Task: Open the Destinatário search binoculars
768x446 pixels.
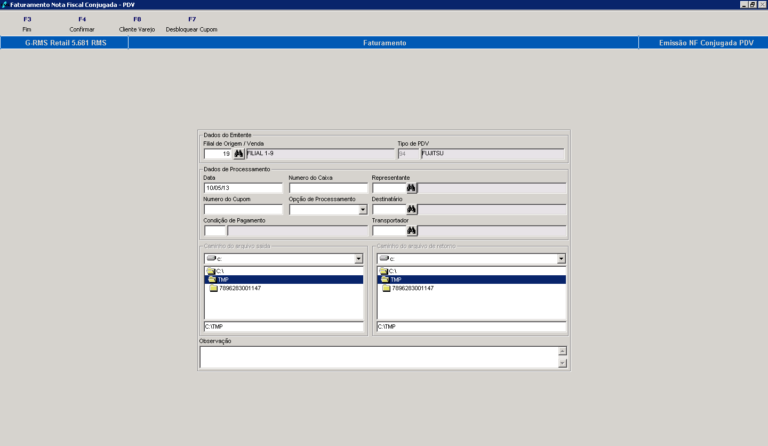Action: [x=412, y=210]
